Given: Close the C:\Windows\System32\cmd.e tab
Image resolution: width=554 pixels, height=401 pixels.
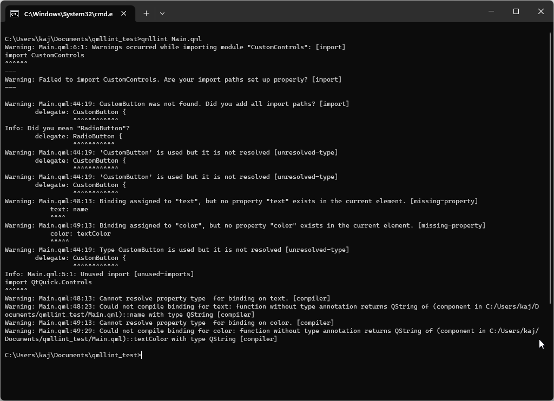Looking at the screenshot, I should [x=123, y=13].
